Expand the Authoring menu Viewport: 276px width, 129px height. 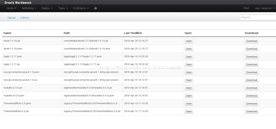[29, 8]
